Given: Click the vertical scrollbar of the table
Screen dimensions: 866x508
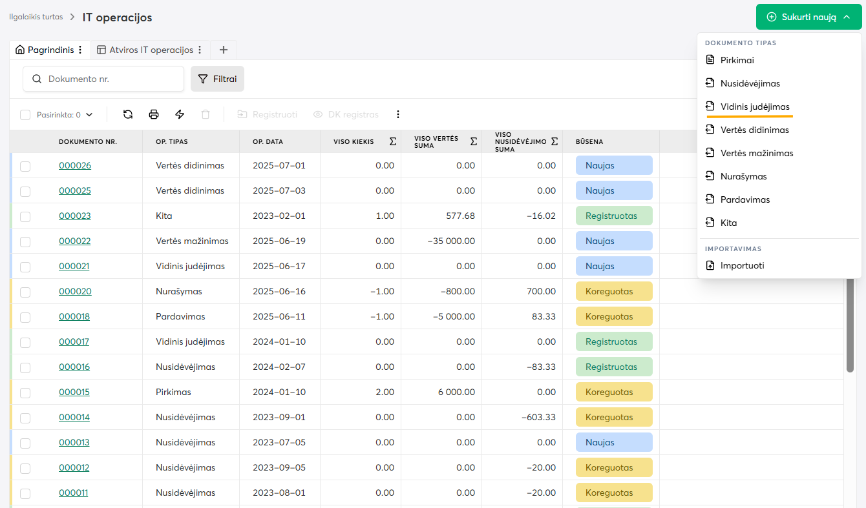Looking at the screenshot, I should tap(850, 323).
